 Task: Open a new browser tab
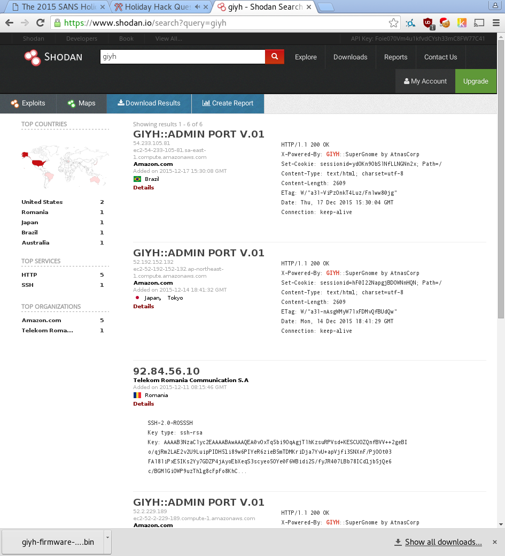tap(326, 7)
